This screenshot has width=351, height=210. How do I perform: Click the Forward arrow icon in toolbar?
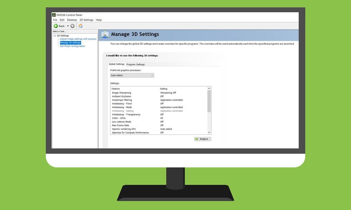click(x=72, y=26)
